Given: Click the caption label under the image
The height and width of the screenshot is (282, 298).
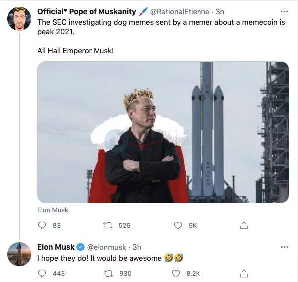Looking at the screenshot, I should click(x=52, y=210).
